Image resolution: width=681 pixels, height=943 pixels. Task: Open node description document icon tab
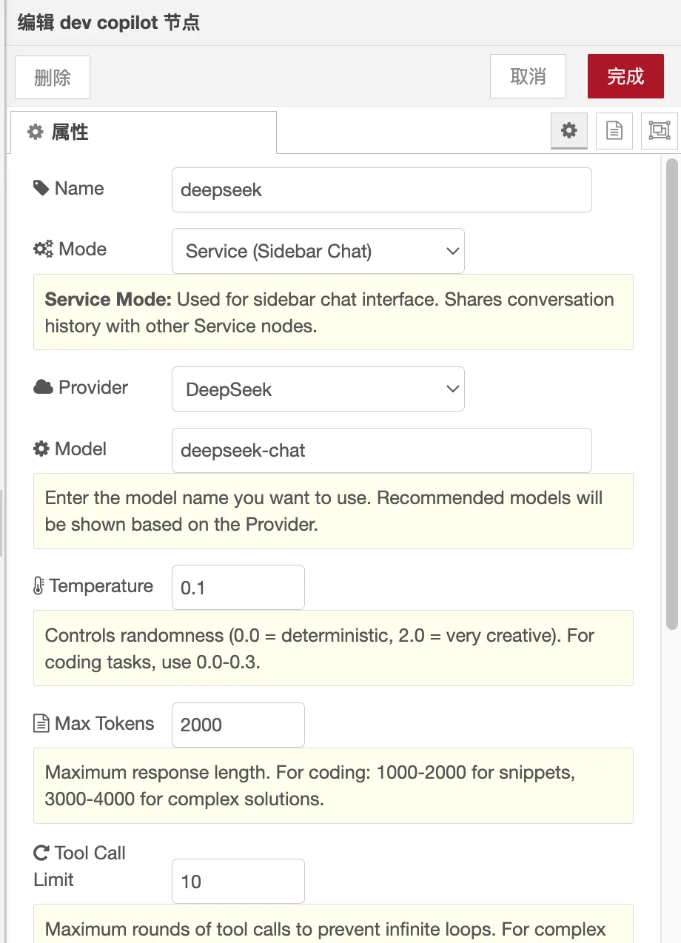tap(614, 131)
